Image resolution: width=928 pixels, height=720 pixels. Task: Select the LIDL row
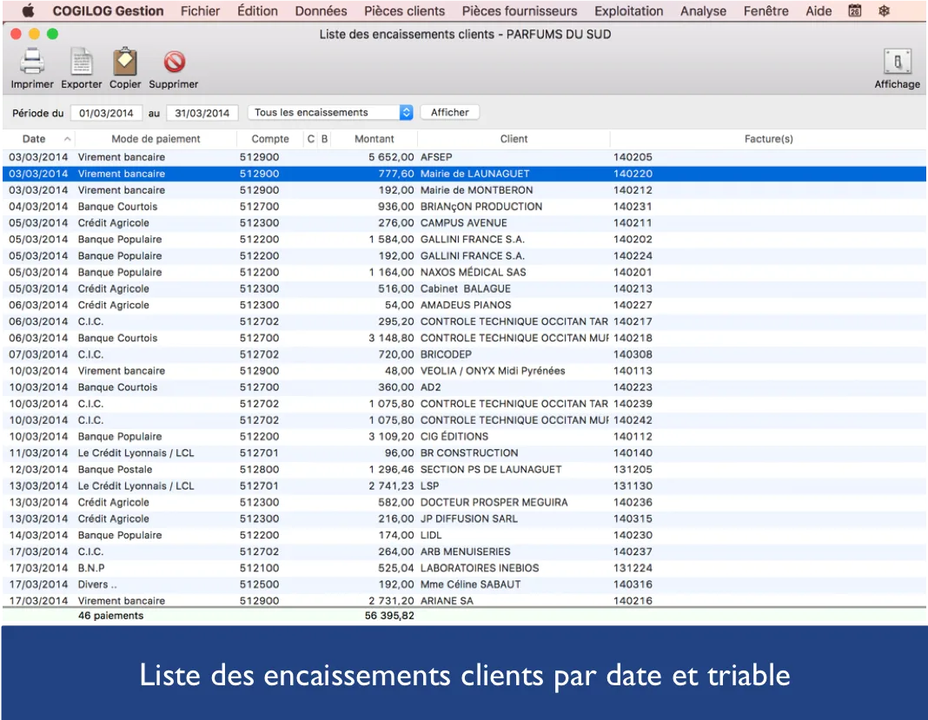tap(464, 535)
